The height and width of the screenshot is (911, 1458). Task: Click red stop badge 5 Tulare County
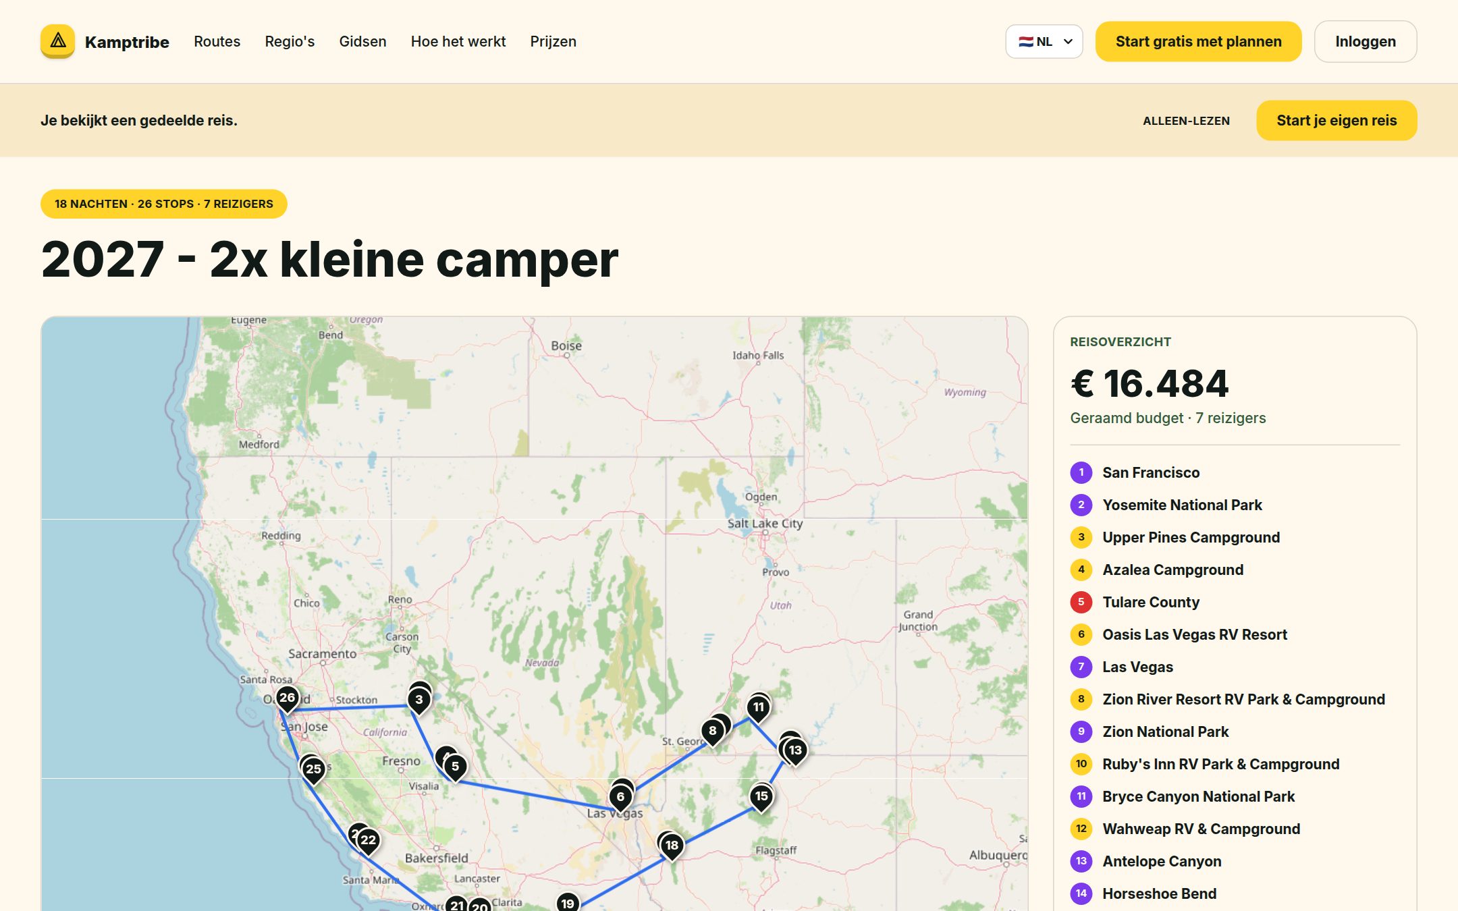click(x=1081, y=602)
